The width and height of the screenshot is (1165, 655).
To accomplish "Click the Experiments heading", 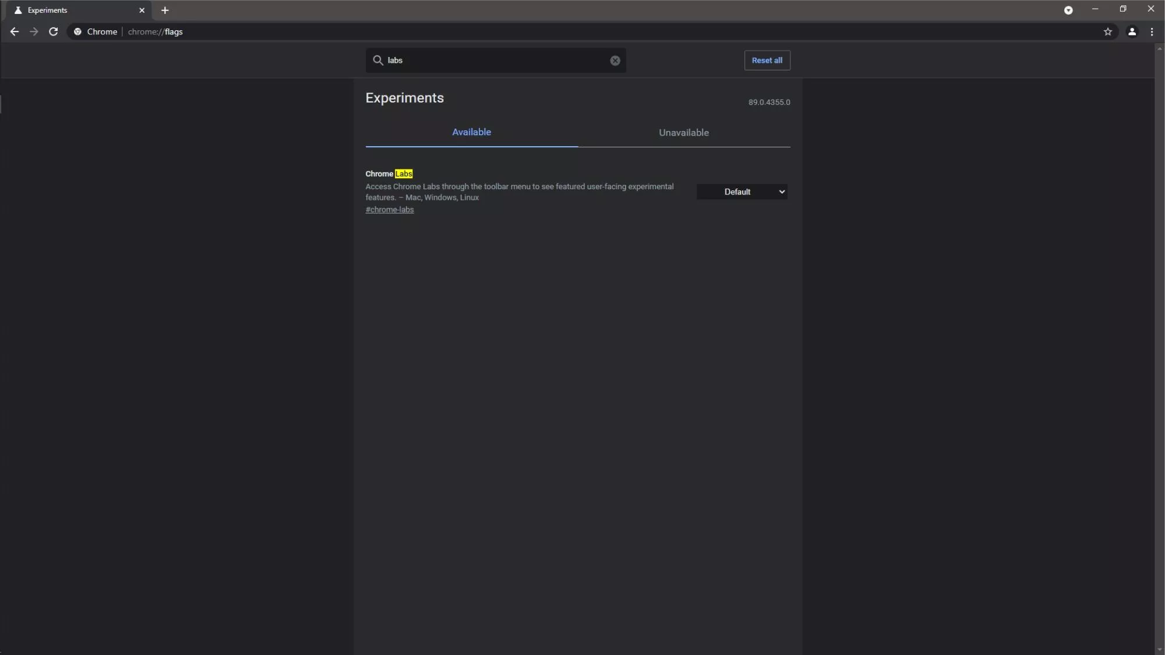I will (405, 98).
